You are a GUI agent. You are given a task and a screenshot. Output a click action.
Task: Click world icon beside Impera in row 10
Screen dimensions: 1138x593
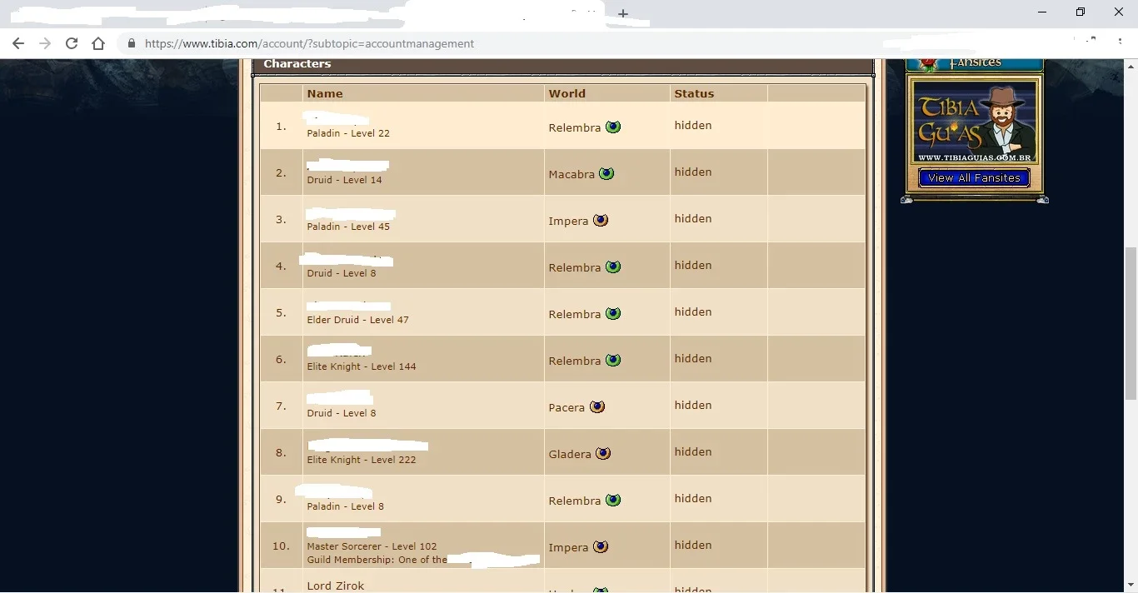[x=601, y=546]
